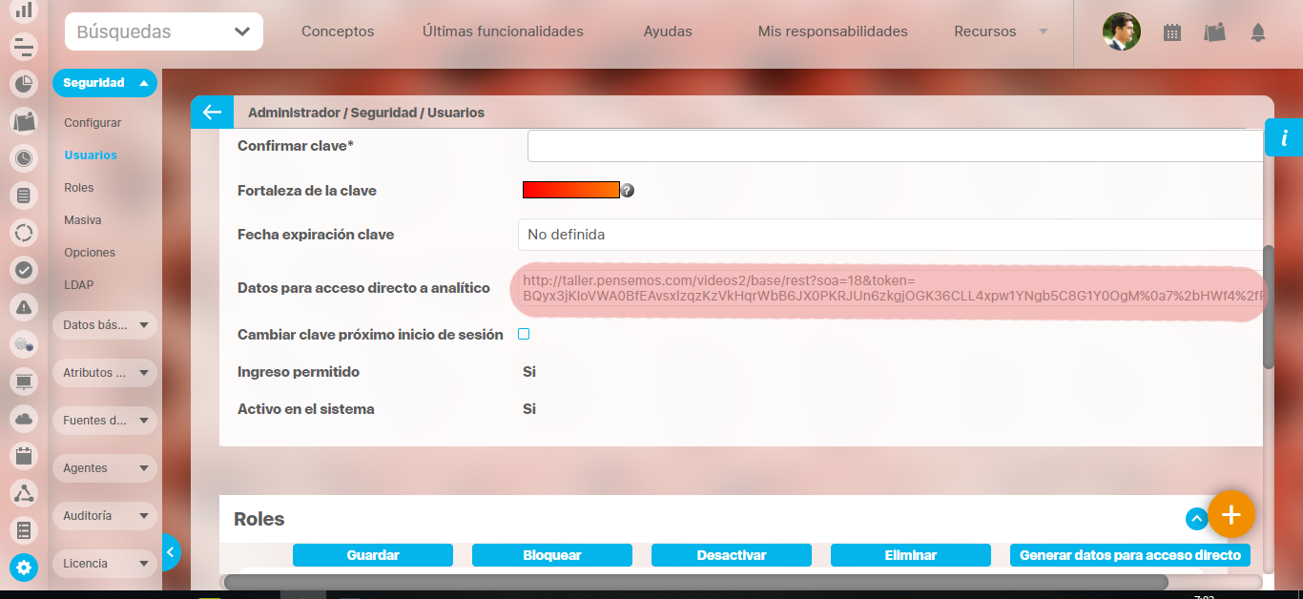Image resolution: width=1303 pixels, height=599 pixels.
Task: Enable Cambiar clave próximo inicio de sesión checkbox
Action: pos(524,334)
